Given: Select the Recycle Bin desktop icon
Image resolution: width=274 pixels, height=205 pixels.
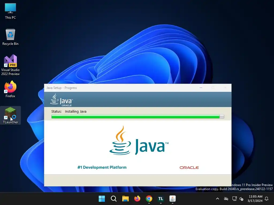Looking at the screenshot, I should (10, 37).
